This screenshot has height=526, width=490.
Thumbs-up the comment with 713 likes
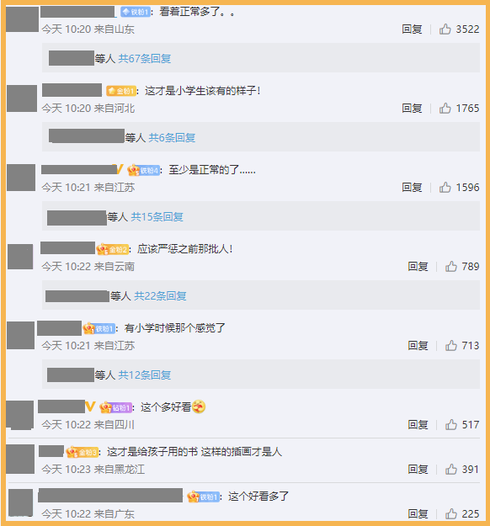tap(451, 346)
